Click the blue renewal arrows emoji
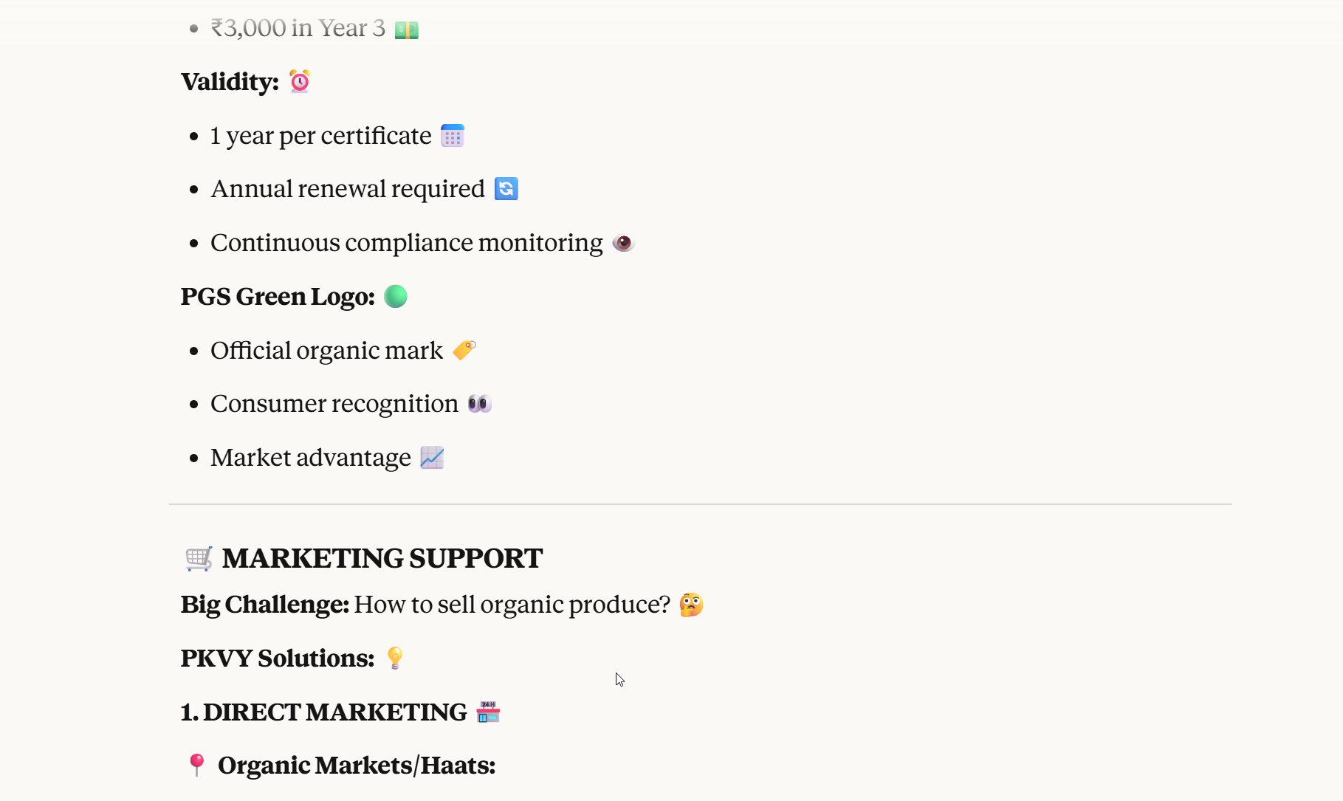 point(506,189)
